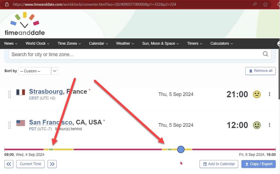Click the timeanddate logo
Image resolution: width=280 pixels, height=174 pixels.
[24, 24]
